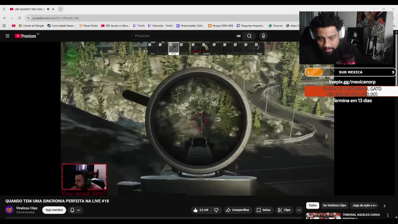Image resolution: width=398 pixels, height=224 pixels.
Task: Close the QUANDO TEM UMA tab
Action: pyautogui.click(x=53, y=9)
